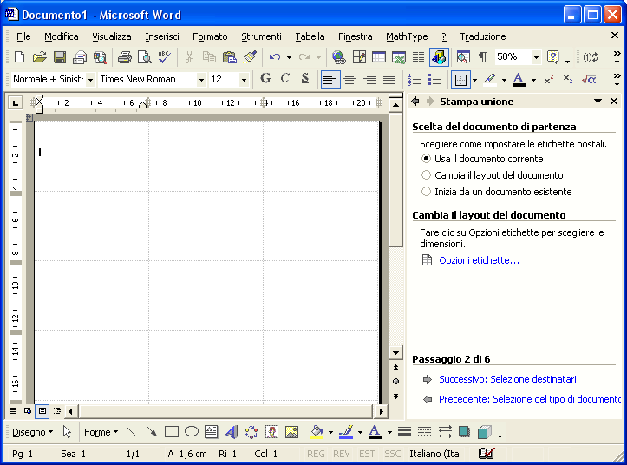Click the task pane back arrow

[415, 102]
